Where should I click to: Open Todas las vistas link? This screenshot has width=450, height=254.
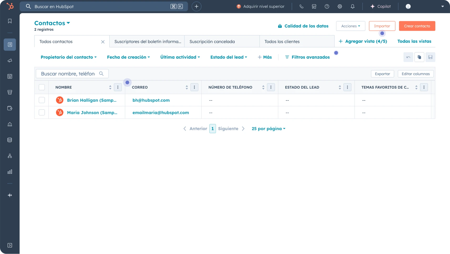[x=414, y=41]
